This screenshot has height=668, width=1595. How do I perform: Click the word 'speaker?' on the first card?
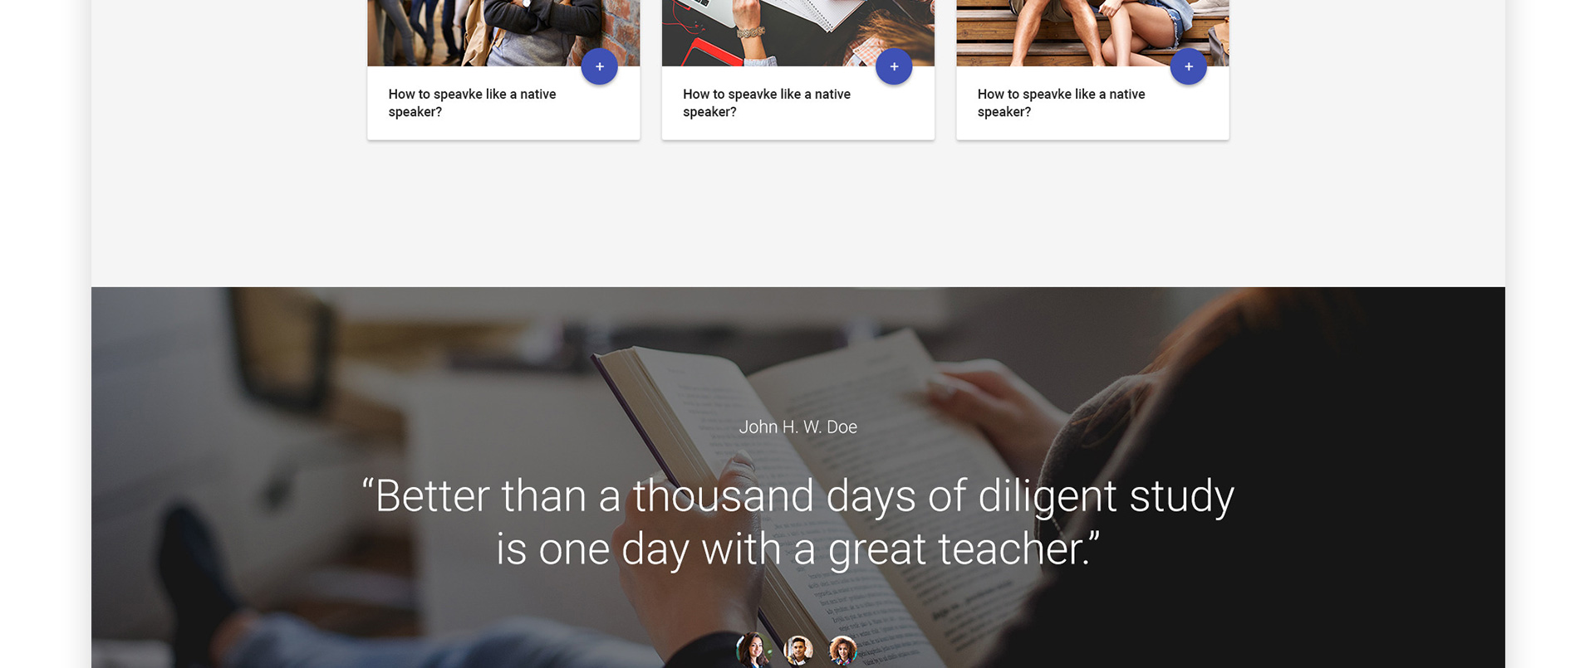(x=415, y=112)
